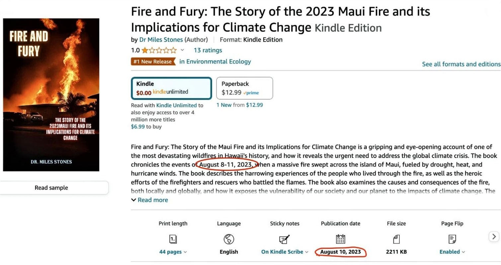Click the Fire and Fury book cover
This screenshot has width=501, height=265.
pos(51,95)
